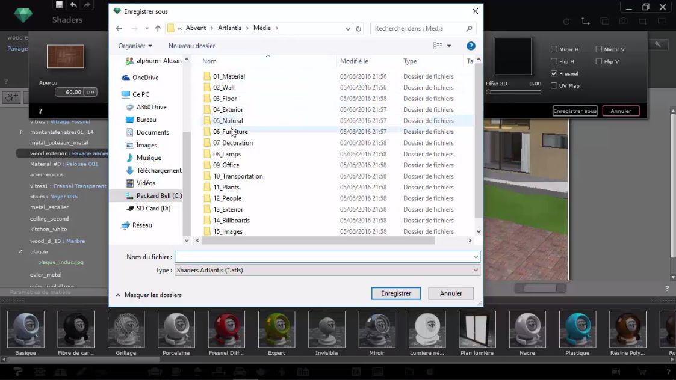Refresh the Media folder listing
The width and height of the screenshot is (676, 380).
pyautogui.click(x=358, y=28)
